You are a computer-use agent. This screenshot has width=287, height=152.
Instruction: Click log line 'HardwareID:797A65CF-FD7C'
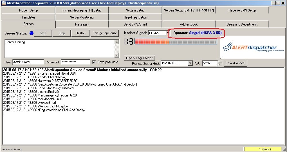pyautogui.click(x=40, y=81)
